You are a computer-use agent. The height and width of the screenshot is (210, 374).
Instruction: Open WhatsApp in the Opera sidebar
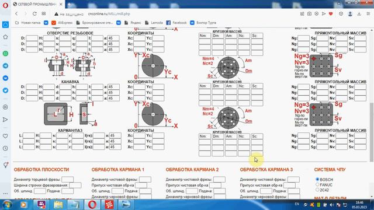click(x=5, y=54)
